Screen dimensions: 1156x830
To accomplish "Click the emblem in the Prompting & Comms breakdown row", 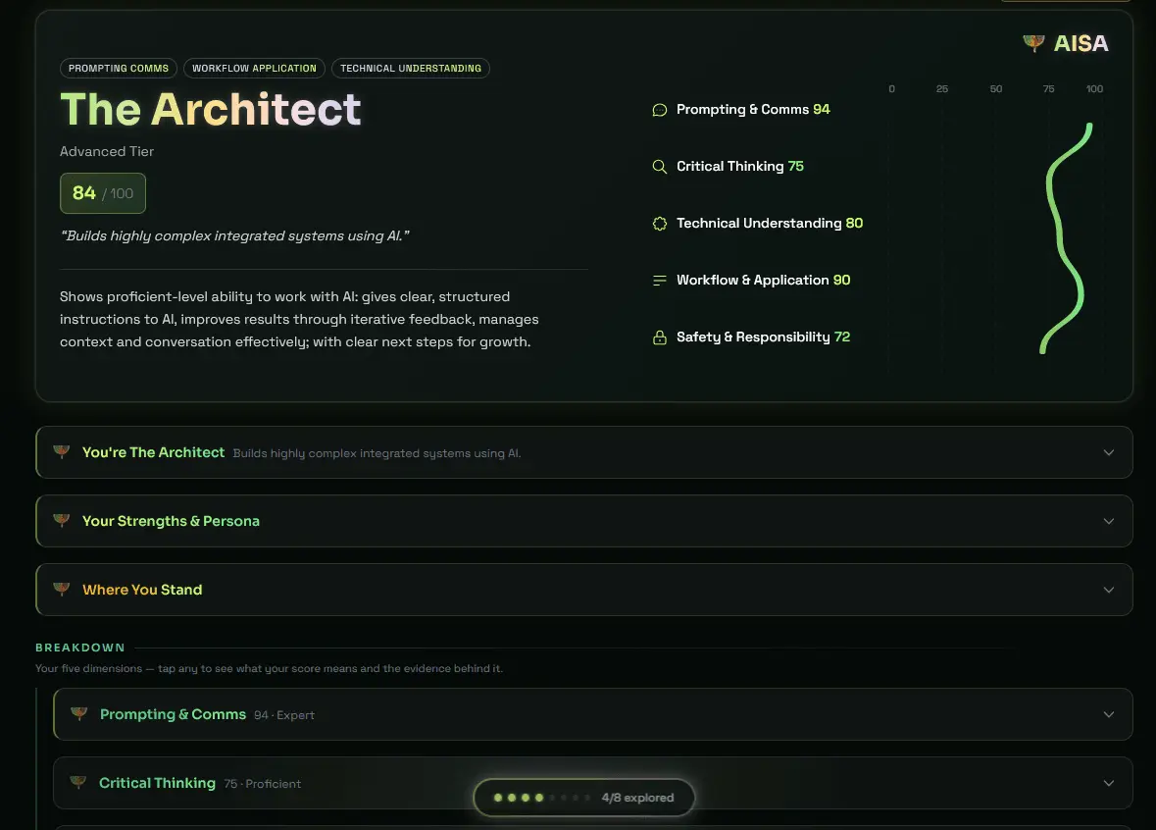I will click(x=78, y=713).
